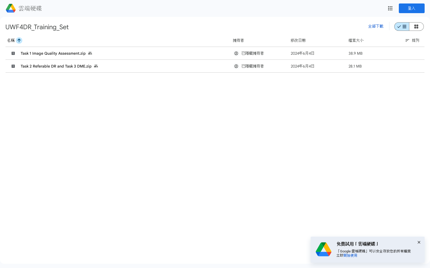Click the 38.9 MB file size value
The height and width of the screenshot is (268, 430).
point(356,53)
